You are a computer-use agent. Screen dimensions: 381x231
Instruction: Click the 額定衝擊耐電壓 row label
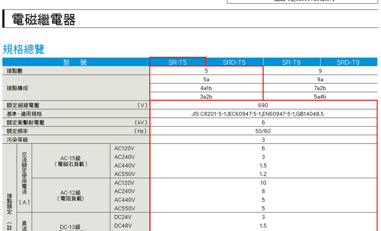(x=26, y=122)
